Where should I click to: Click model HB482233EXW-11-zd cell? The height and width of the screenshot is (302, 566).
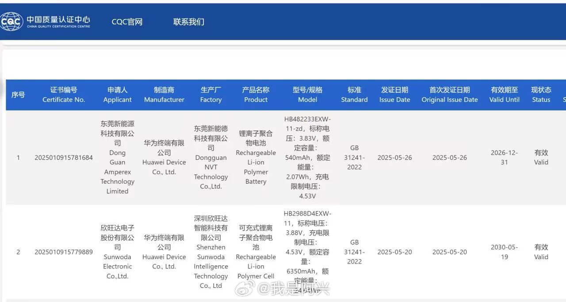click(307, 158)
